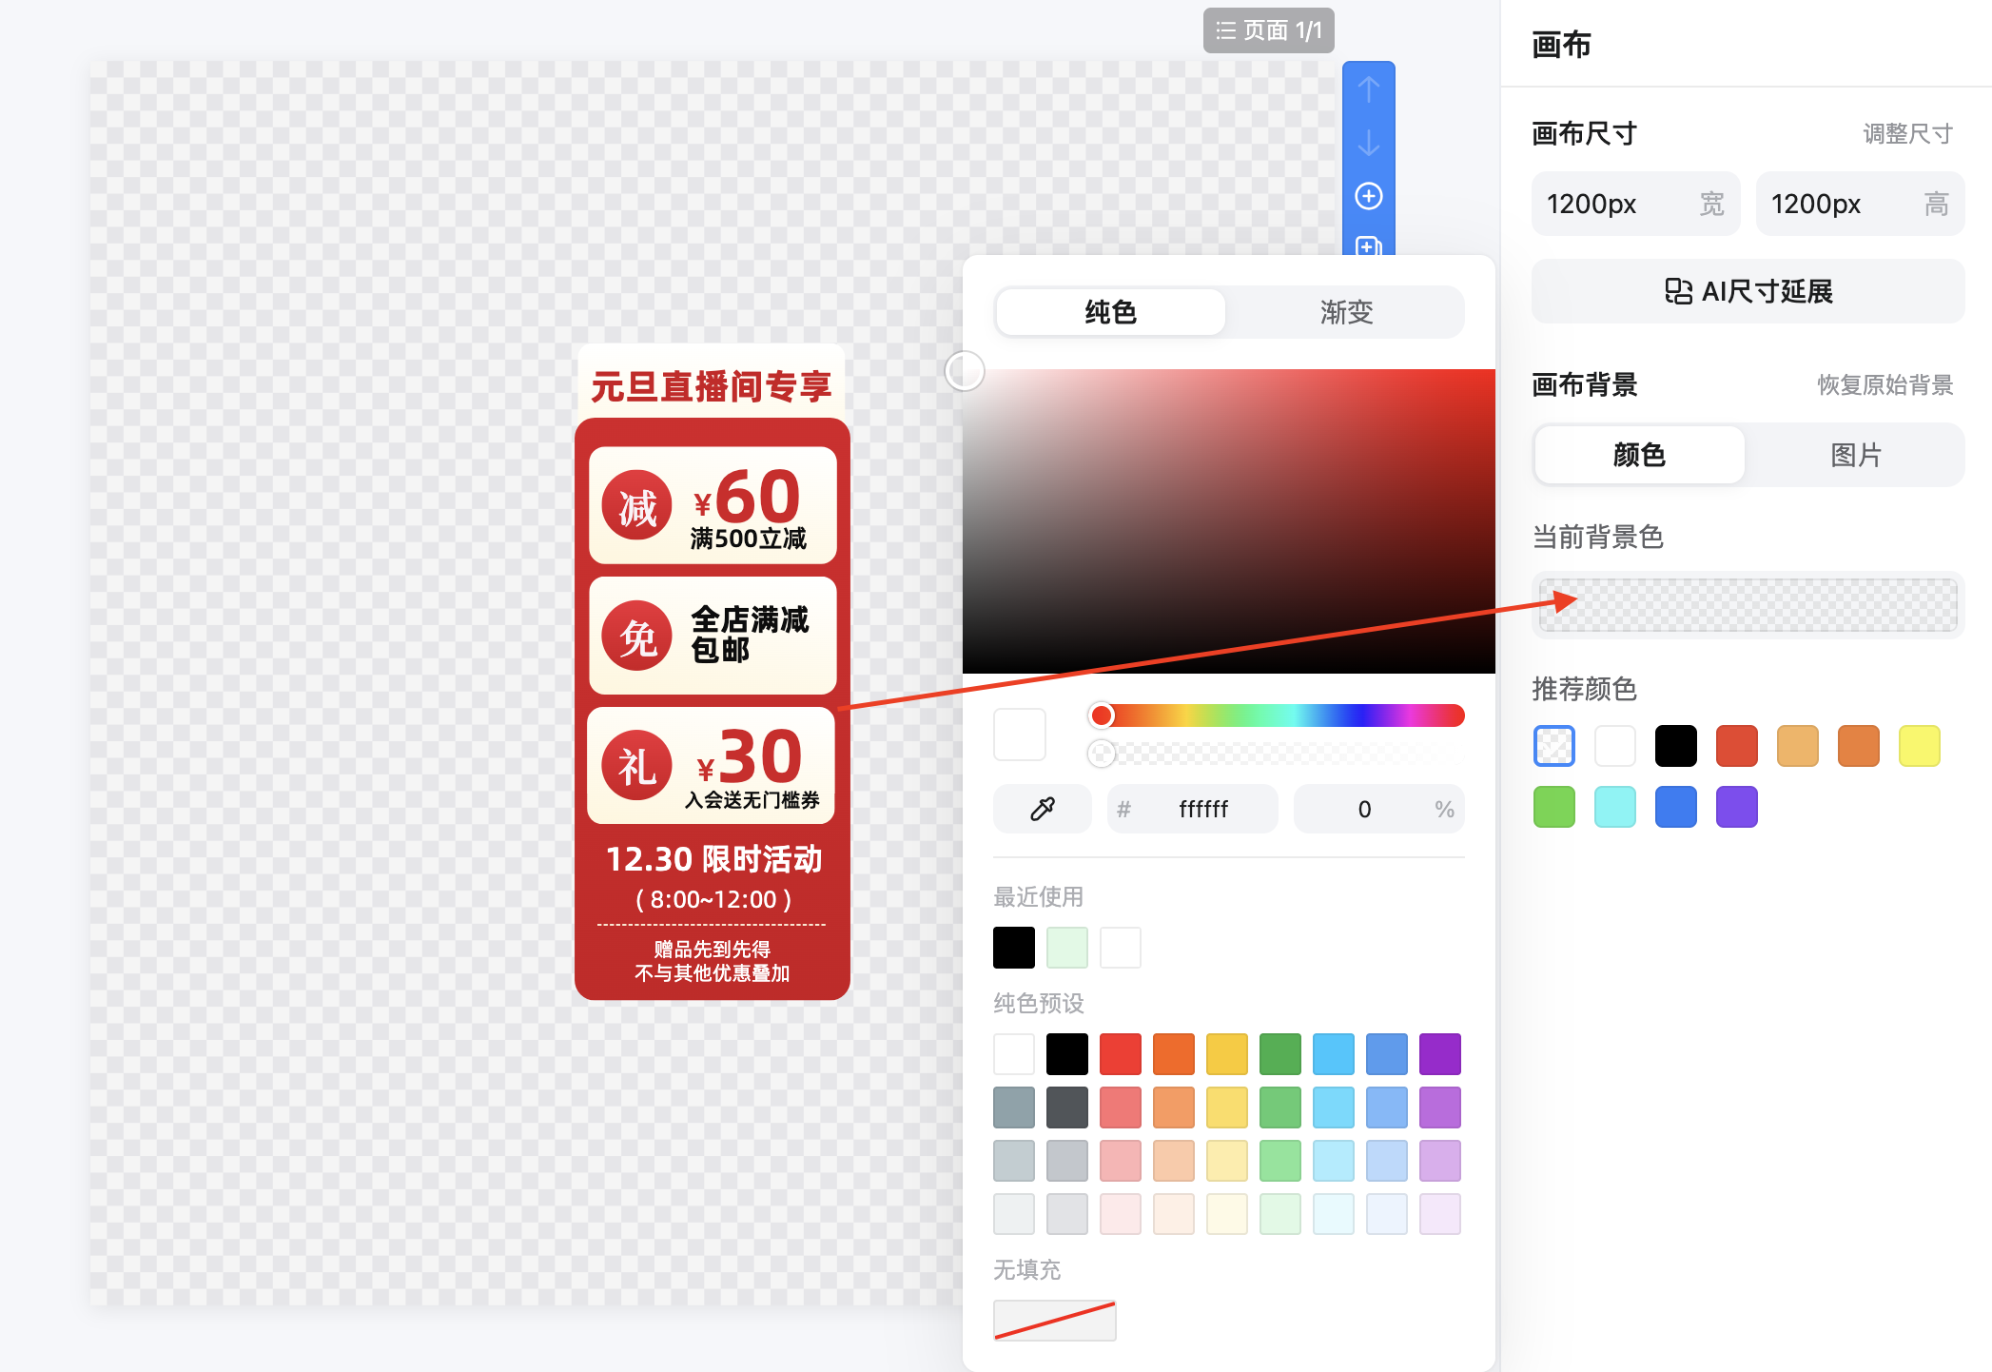Image resolution: width=1992 pixels, height=1372 pixels.
Task: Click the AI尺寸延展 button
Action: (x=1747, y=291)
